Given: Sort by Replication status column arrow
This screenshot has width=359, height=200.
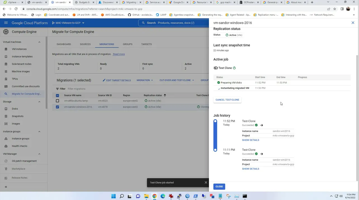Looking at the screenshot, I should (165, 95).
